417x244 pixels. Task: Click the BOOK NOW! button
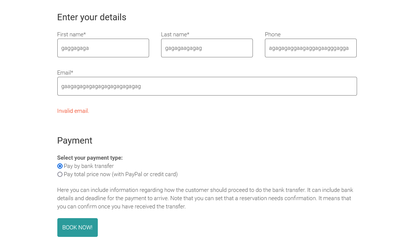pyautogui.click(x=78, y=228)
